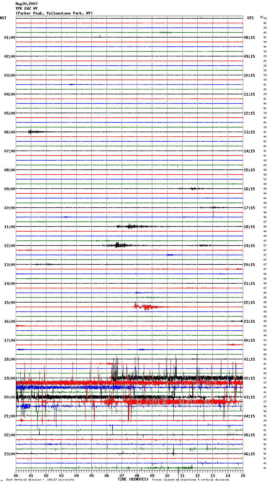Select the 16:00 MST time label
This screenshot has height=484, width=268.
tap(9, 322)
